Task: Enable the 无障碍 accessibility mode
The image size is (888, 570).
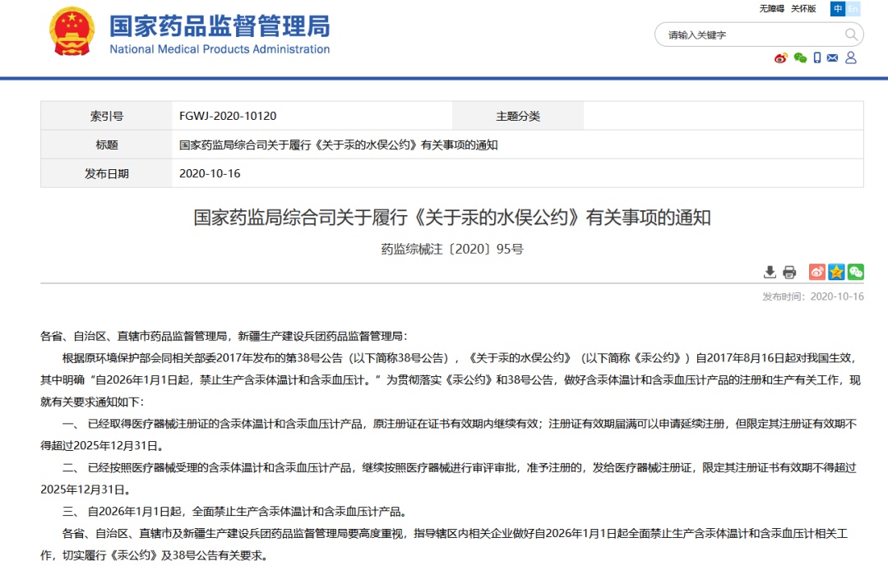Action: pos(772,8)
